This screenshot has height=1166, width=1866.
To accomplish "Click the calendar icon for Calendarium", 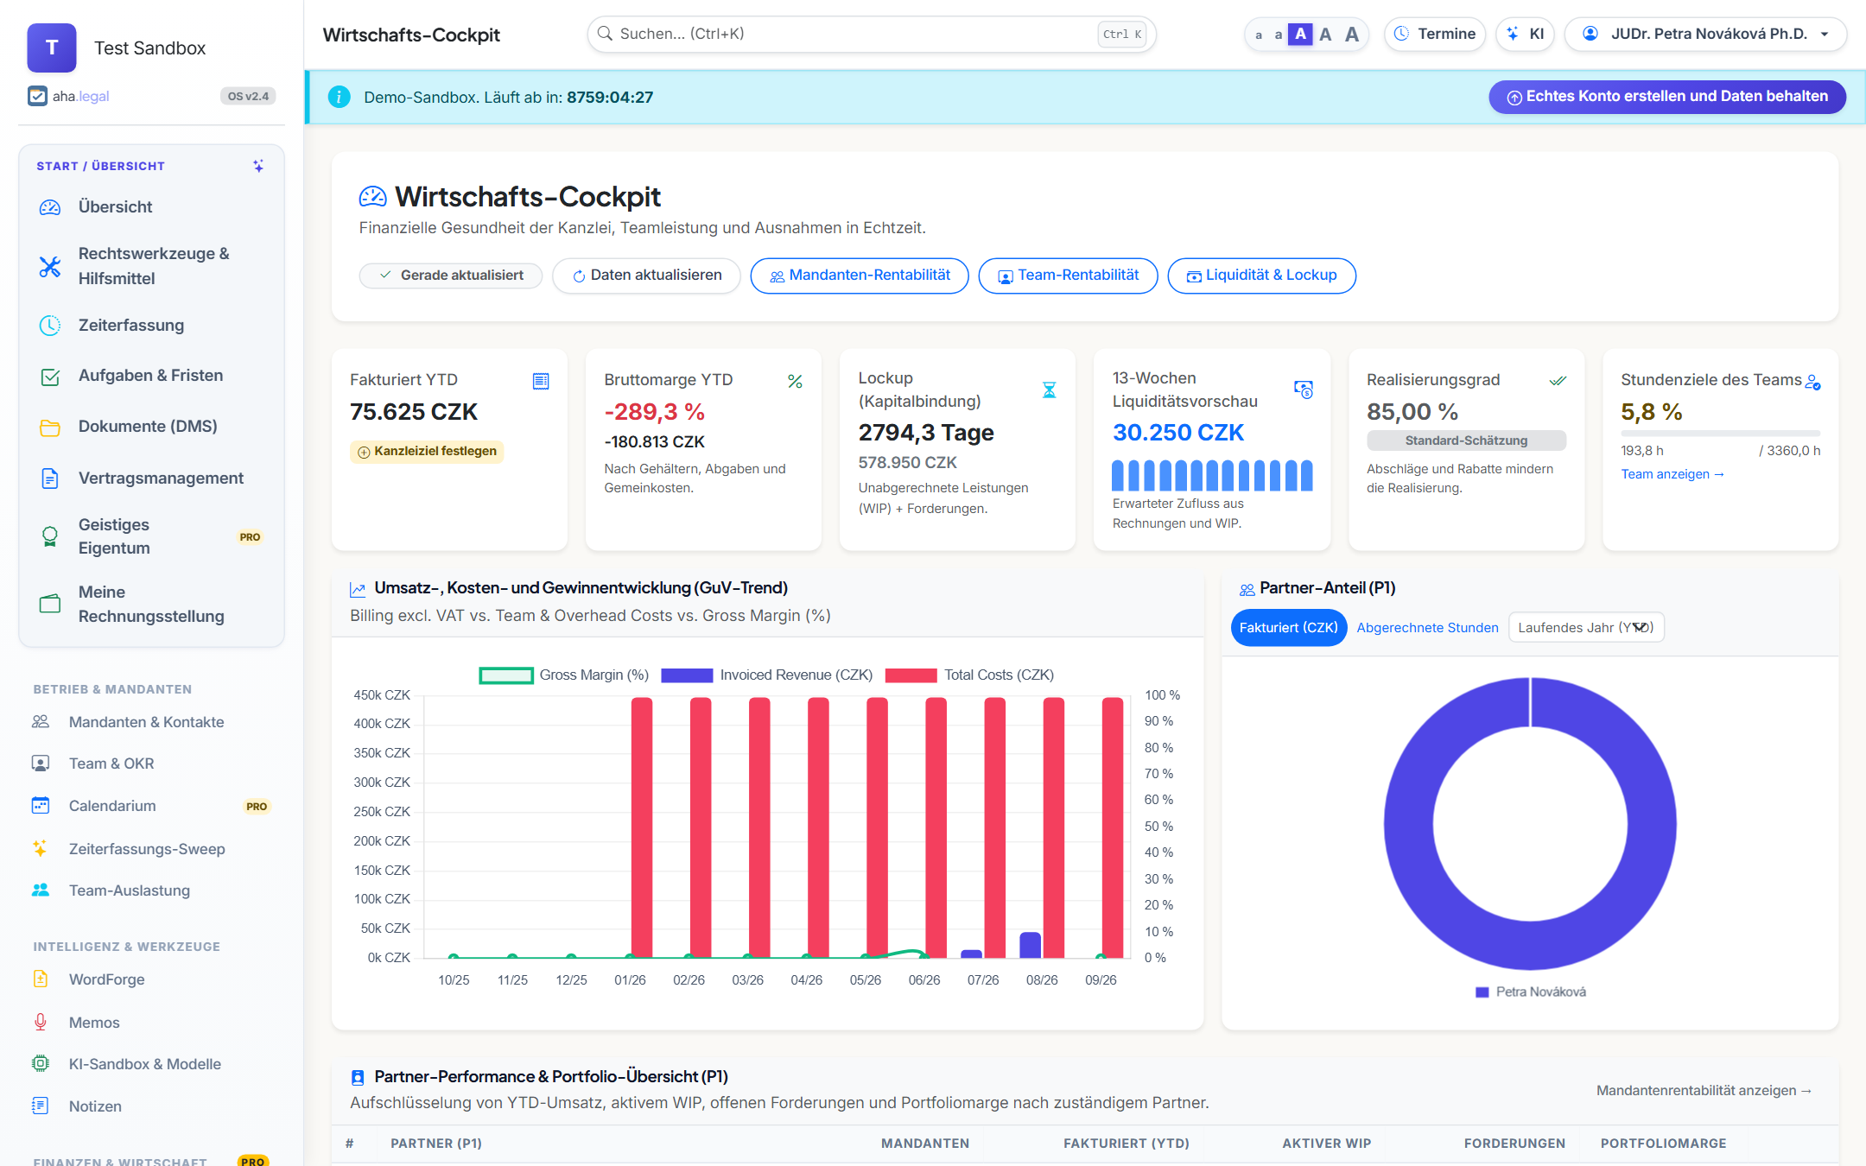I will coord(41,805).
